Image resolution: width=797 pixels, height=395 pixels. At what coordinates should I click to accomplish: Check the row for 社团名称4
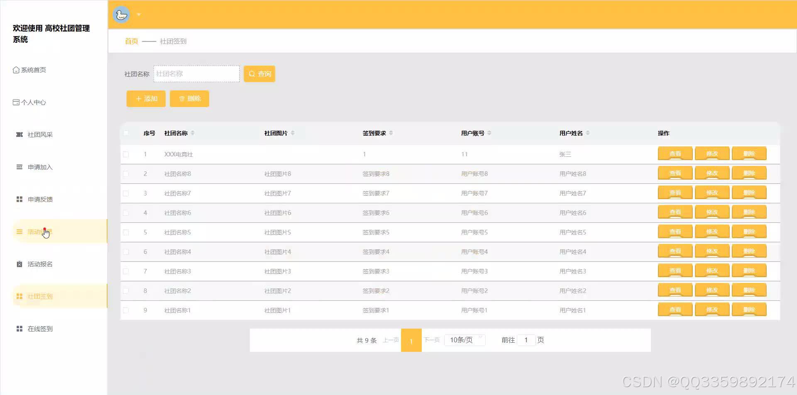pyautogui.click(x=126, y=252)
